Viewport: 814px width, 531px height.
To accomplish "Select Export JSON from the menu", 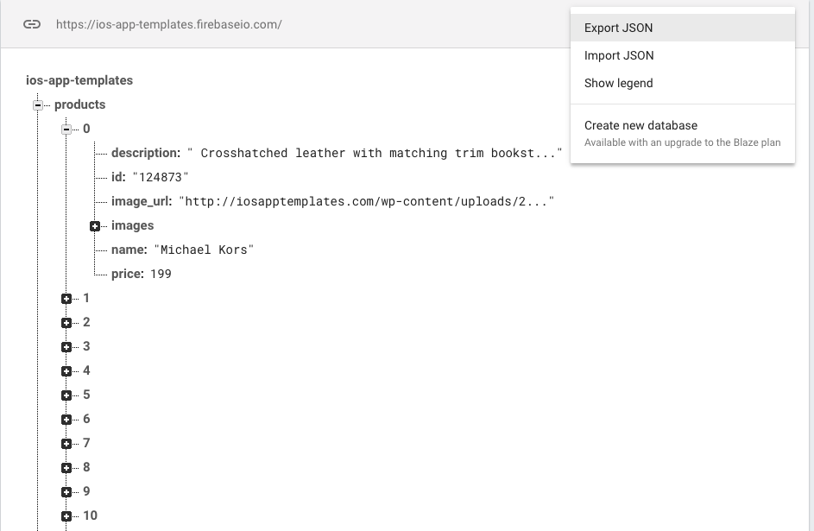I will (618, 28).
